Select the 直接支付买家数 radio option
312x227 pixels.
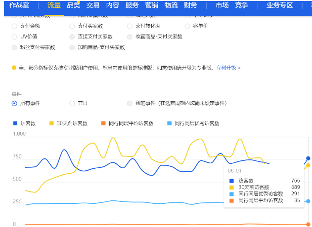(x=72, y=37)
